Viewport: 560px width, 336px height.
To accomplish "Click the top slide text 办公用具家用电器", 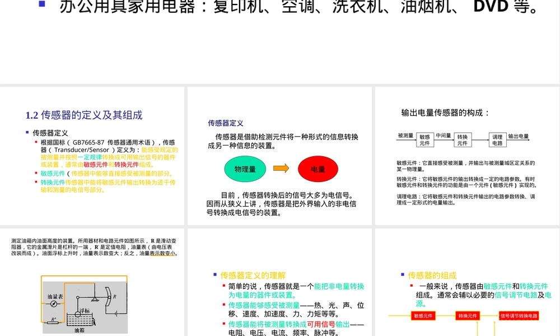I will pyautogui.click(x=128, y=6).
